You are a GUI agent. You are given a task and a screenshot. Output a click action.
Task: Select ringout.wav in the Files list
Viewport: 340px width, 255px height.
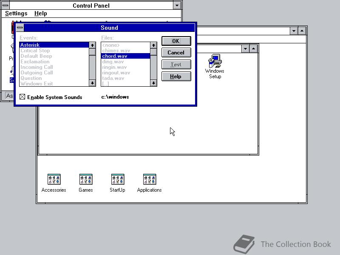pyautogui.click(x=125, y=73)
